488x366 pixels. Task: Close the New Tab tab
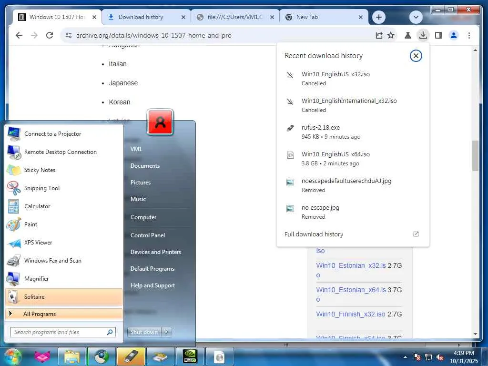(x=361, y=17)
